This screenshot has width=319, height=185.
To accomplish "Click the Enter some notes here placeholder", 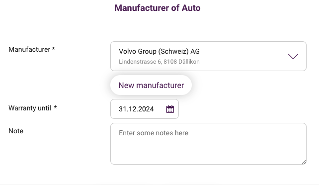I will pyautogui.click(x=154, y=133).
